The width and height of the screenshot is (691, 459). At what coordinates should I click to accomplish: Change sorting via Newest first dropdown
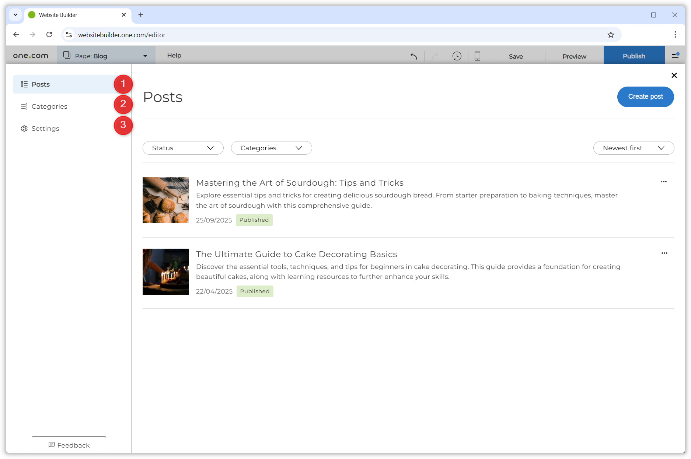click(x=633, y=148)
